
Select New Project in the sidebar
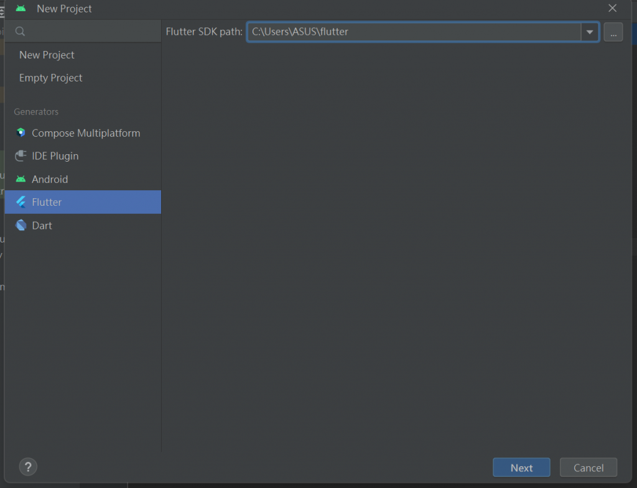(x=83, y=55)
